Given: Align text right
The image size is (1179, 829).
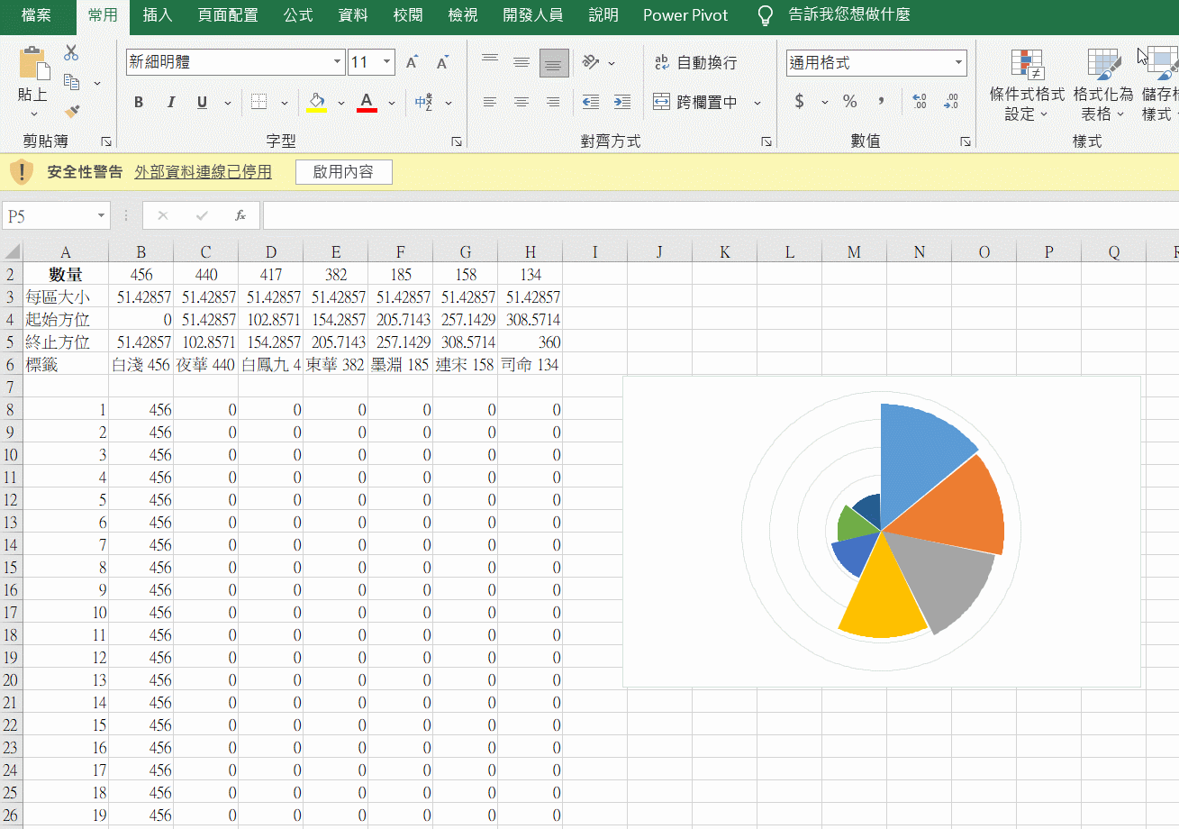Looking at the screenshot, I should click(554, 103).
